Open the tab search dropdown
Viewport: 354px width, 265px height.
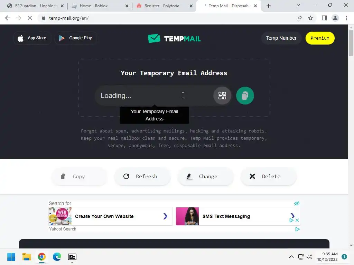(298, 5)
